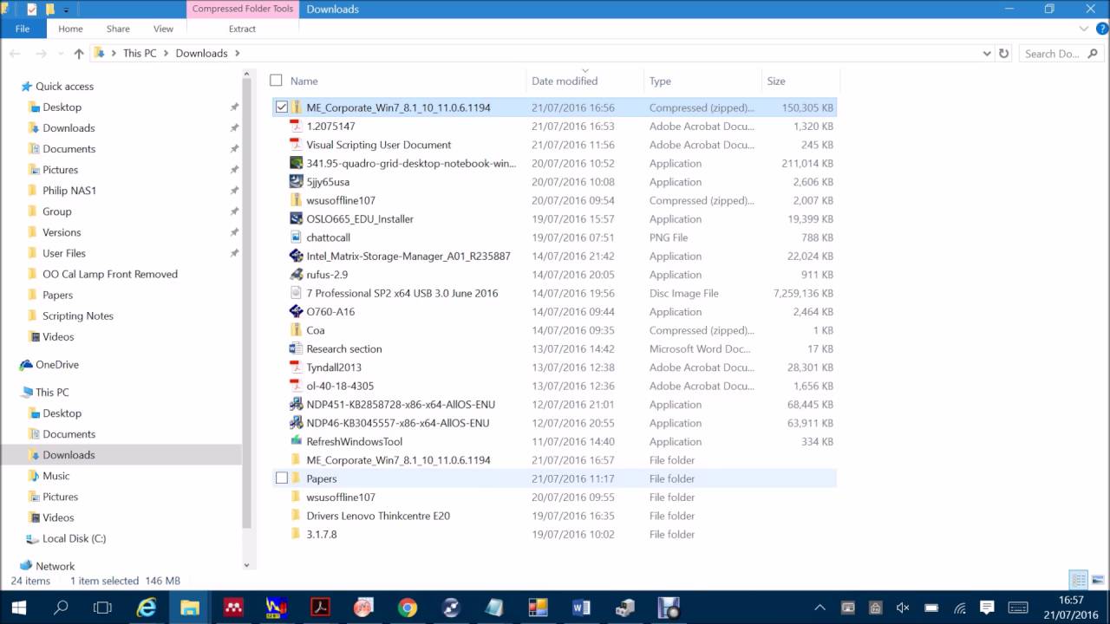This screenshot has width=1110, height=624.
Task: Click the Compressed Folder Tools contextual tab
Action: (243, 10)
